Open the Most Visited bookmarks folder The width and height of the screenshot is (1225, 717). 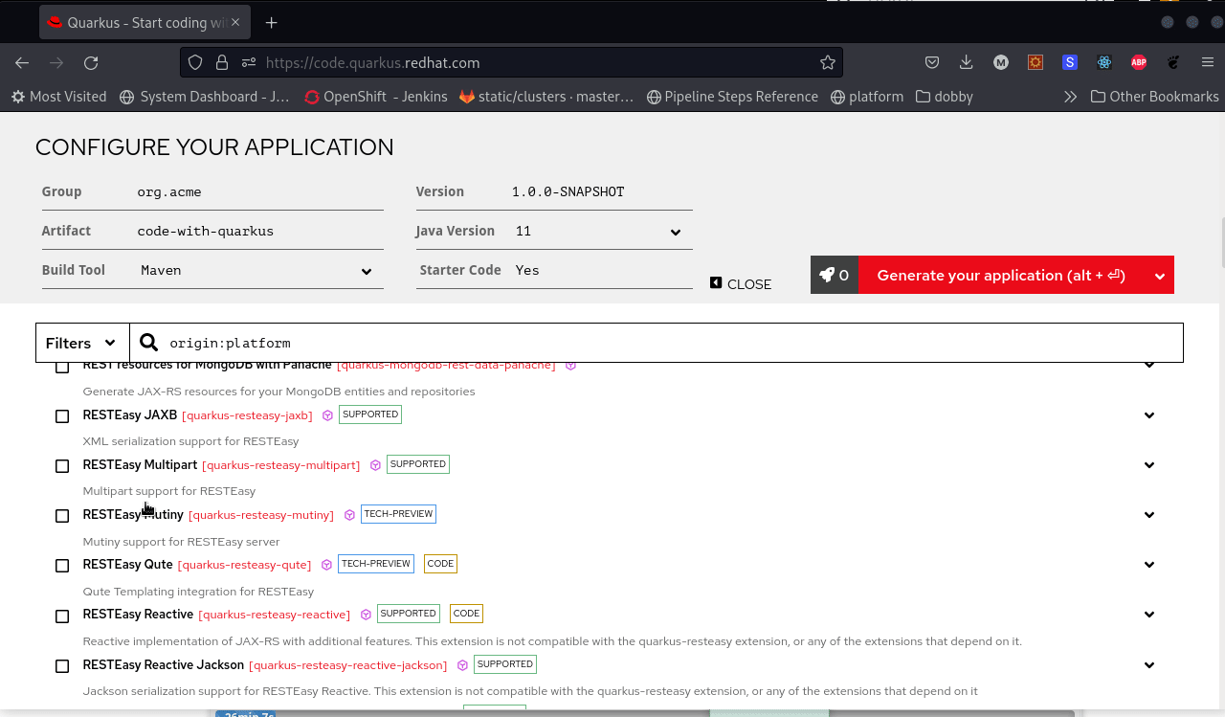click(x=58, y=97)
